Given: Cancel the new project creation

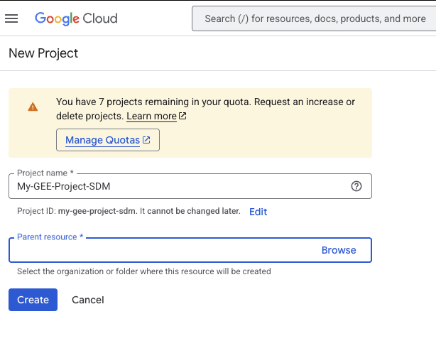Looking at the screenshot, I should pos(88,300).
